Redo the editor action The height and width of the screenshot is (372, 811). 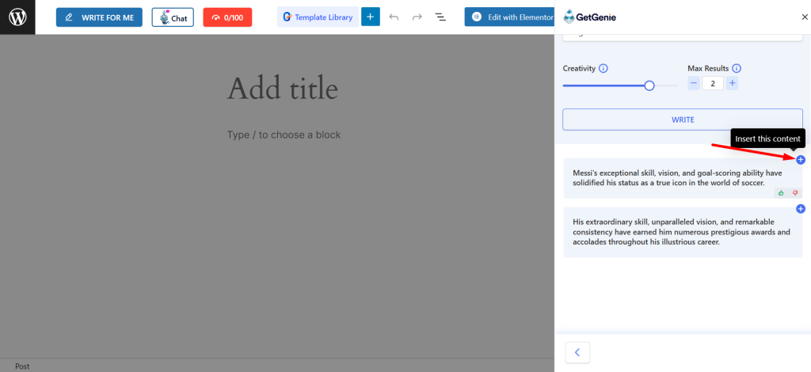pyautogui.click(x=417, y=17)
